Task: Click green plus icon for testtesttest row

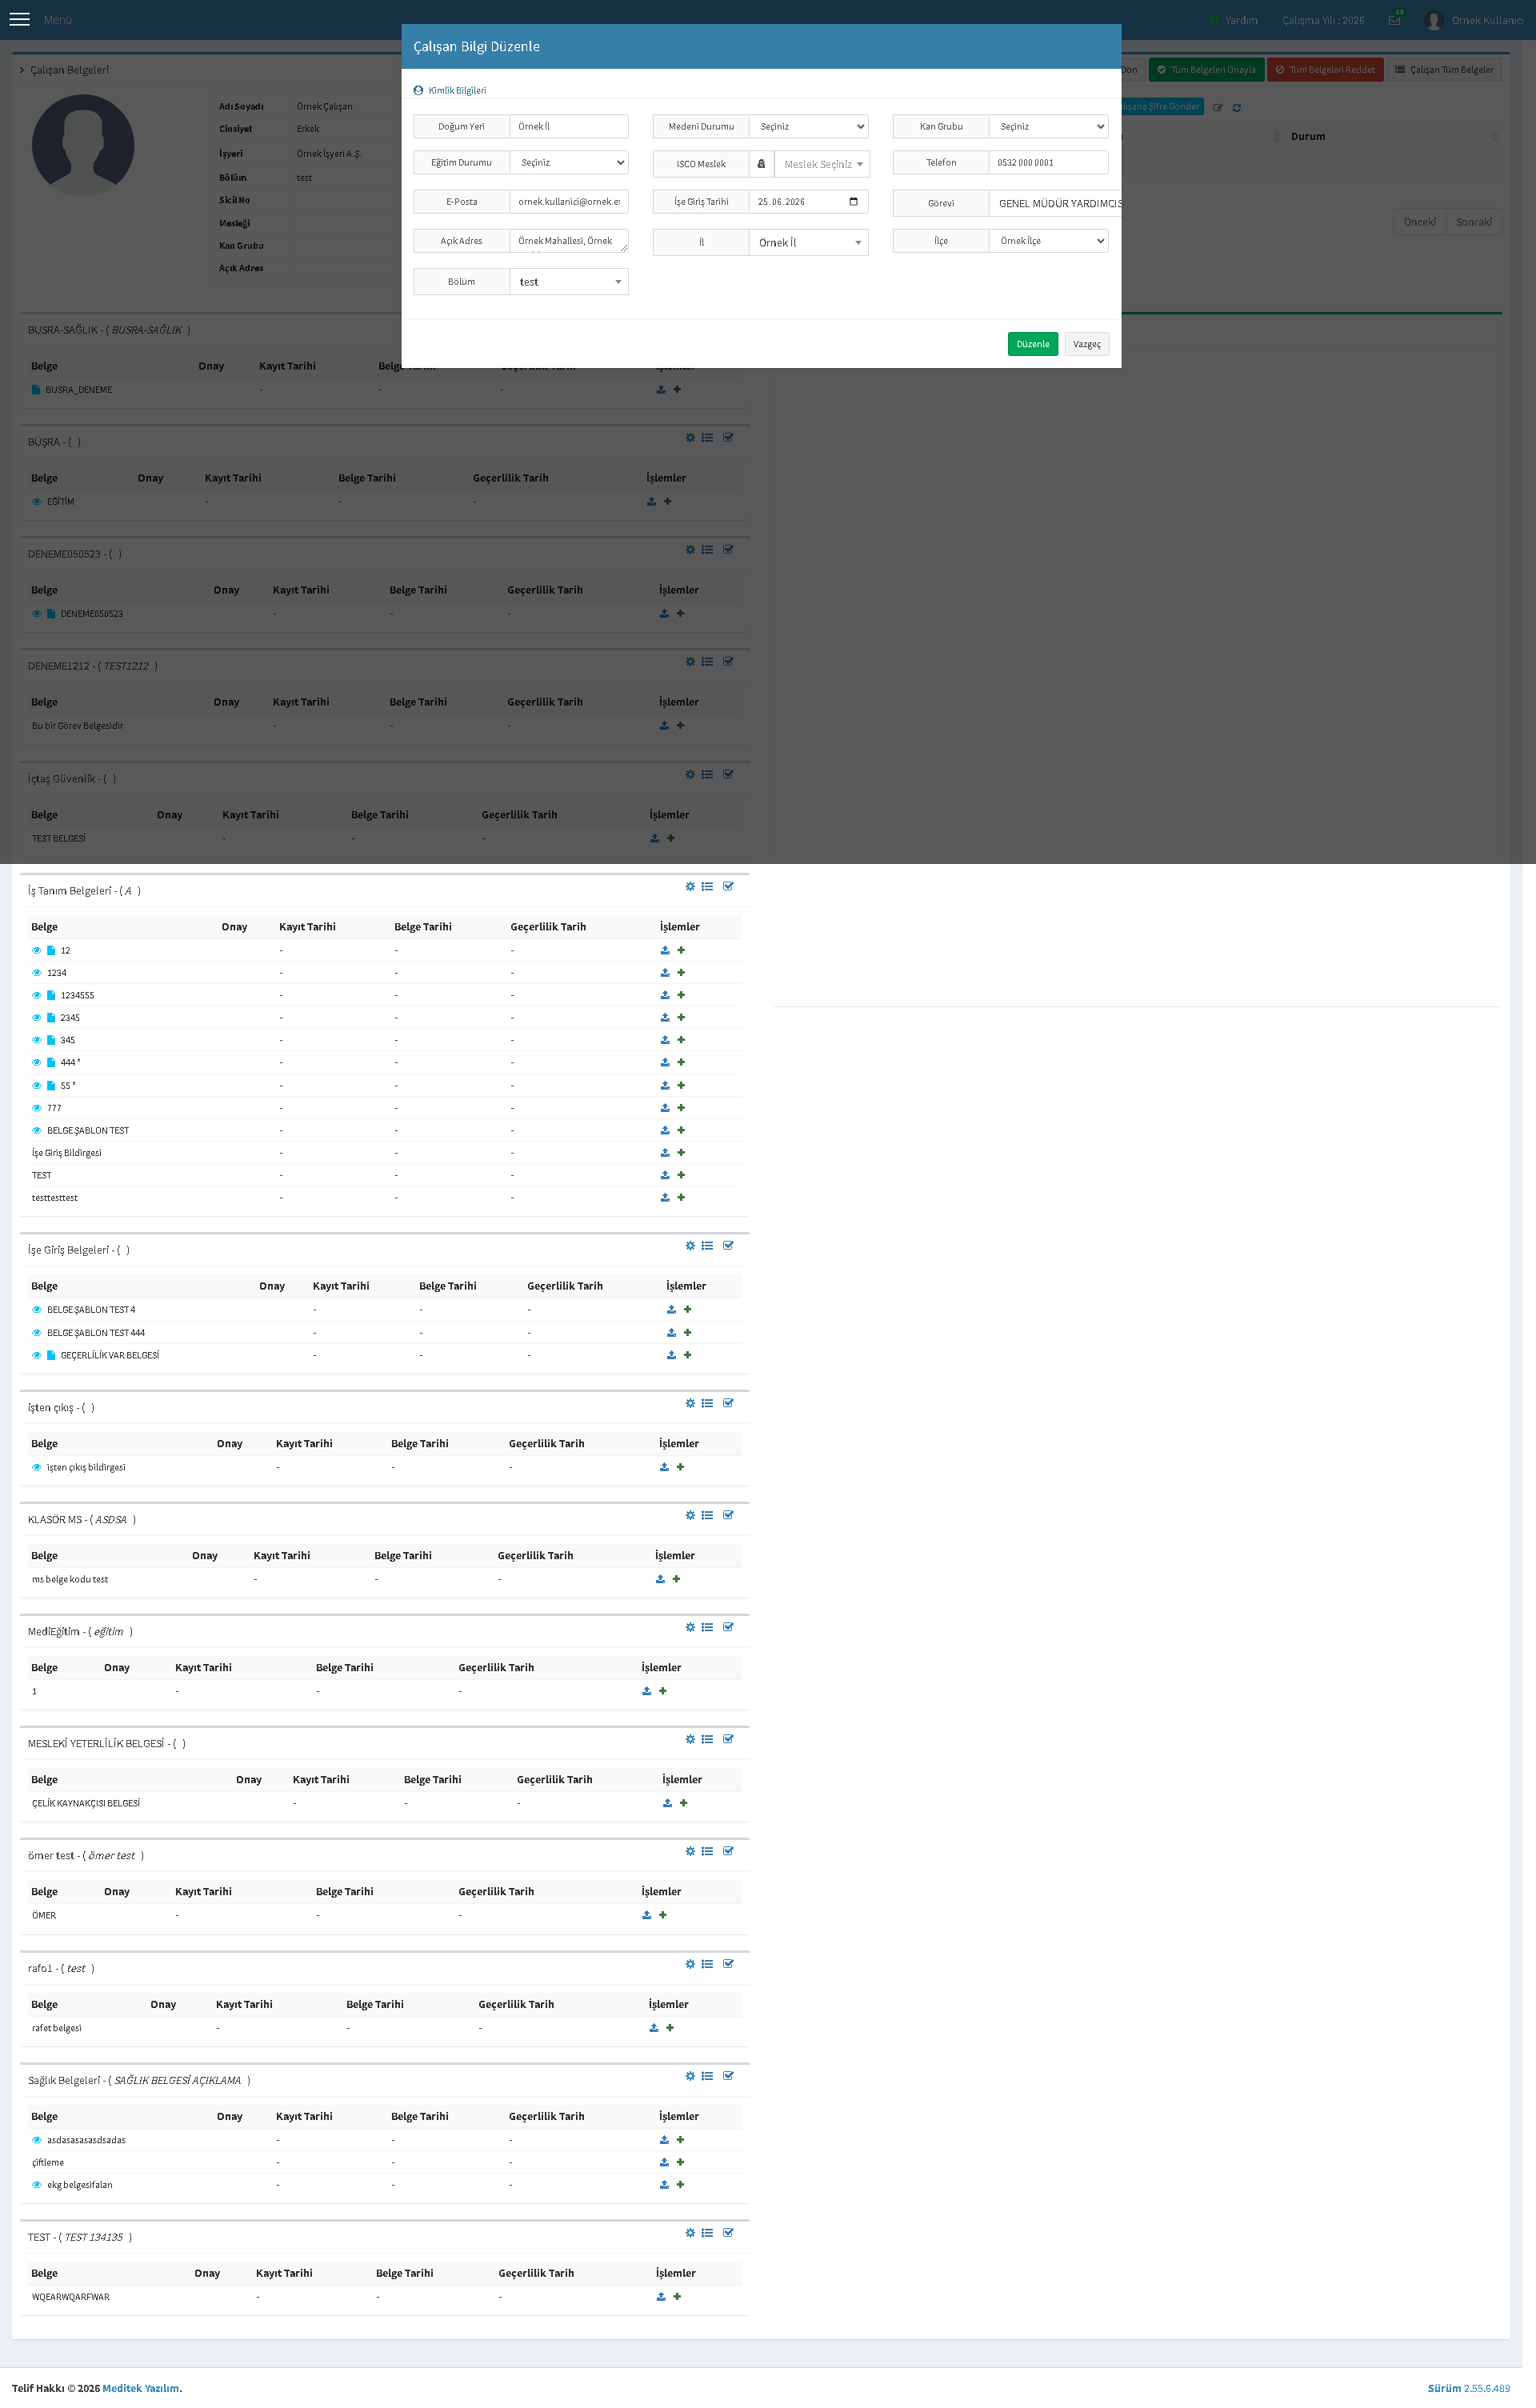Action: [x=681, y=1197]
